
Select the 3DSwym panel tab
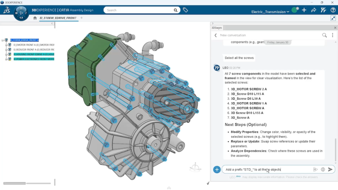point(217,28)
